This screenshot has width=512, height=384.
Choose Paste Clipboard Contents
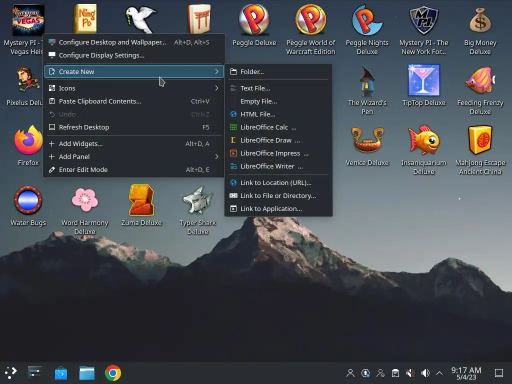pyautogui.click(x=134, y=101)
